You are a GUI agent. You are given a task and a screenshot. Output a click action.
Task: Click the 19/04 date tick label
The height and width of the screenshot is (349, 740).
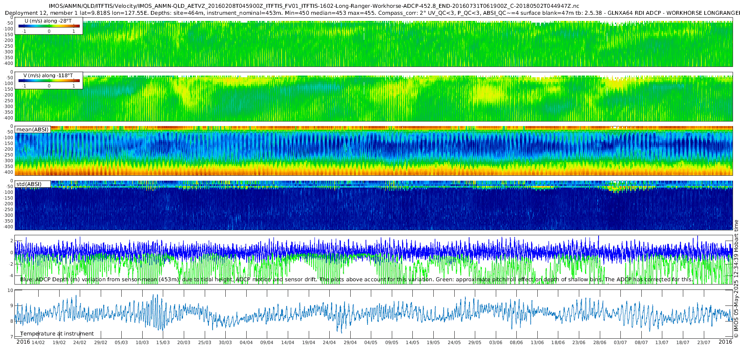coord(309,342)
